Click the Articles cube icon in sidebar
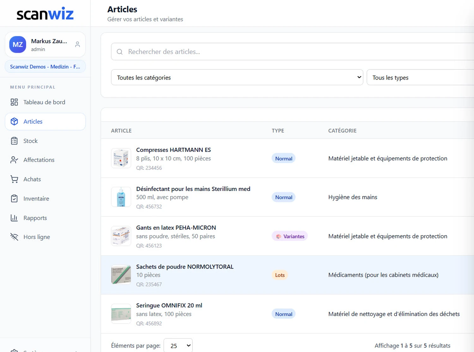 pyautogui.click(x=14, y=122)
